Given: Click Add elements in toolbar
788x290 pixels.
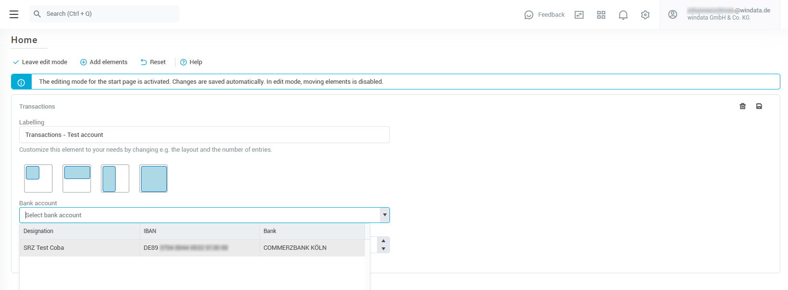Looking at the screenshot, I should (x=104, y=62).
